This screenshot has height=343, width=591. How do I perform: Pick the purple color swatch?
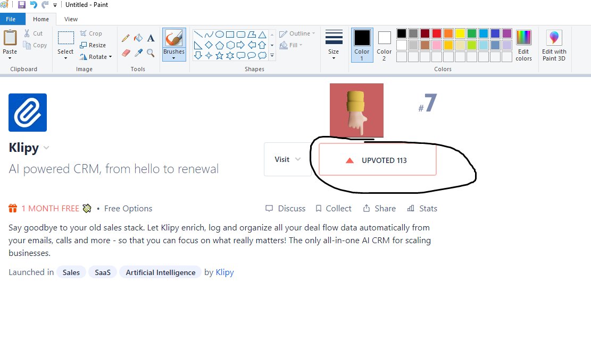coord(507,33)
